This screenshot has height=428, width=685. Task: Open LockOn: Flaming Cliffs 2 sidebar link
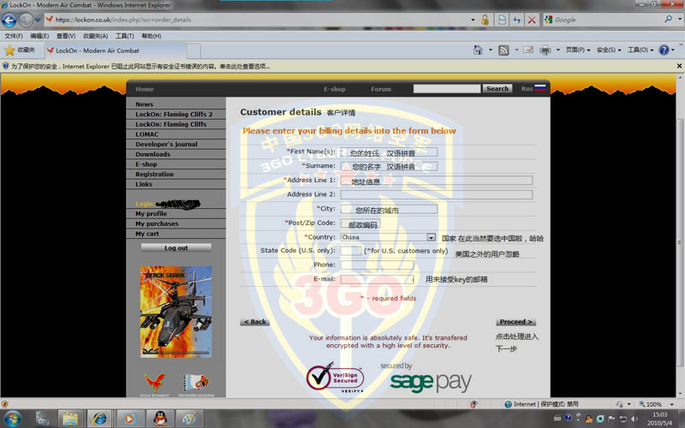click(x=176, y=115)
